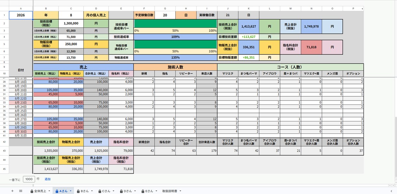Select the 売上合計 total 1,925,000

point(96,151)
